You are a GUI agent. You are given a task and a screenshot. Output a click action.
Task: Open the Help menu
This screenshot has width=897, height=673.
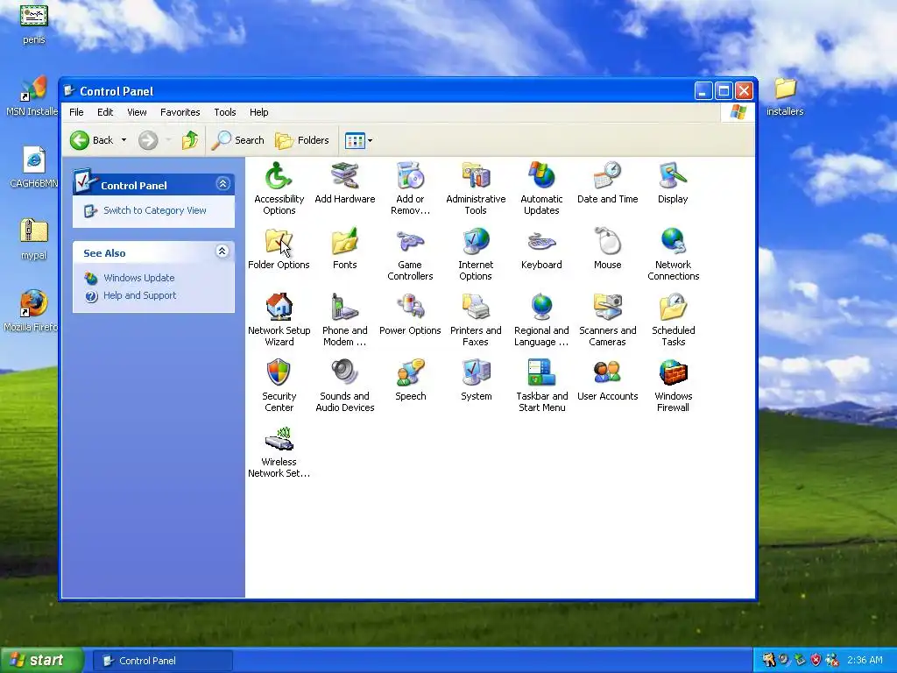click(x=258, y=112)
